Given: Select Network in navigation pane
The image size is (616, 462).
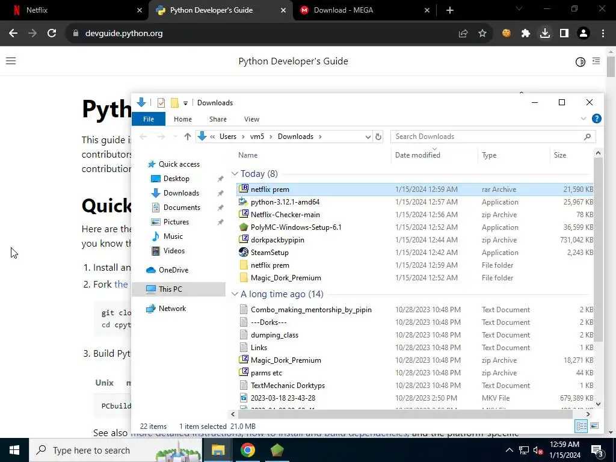Looking at the screenshot, I should click(x=172, y=309).
